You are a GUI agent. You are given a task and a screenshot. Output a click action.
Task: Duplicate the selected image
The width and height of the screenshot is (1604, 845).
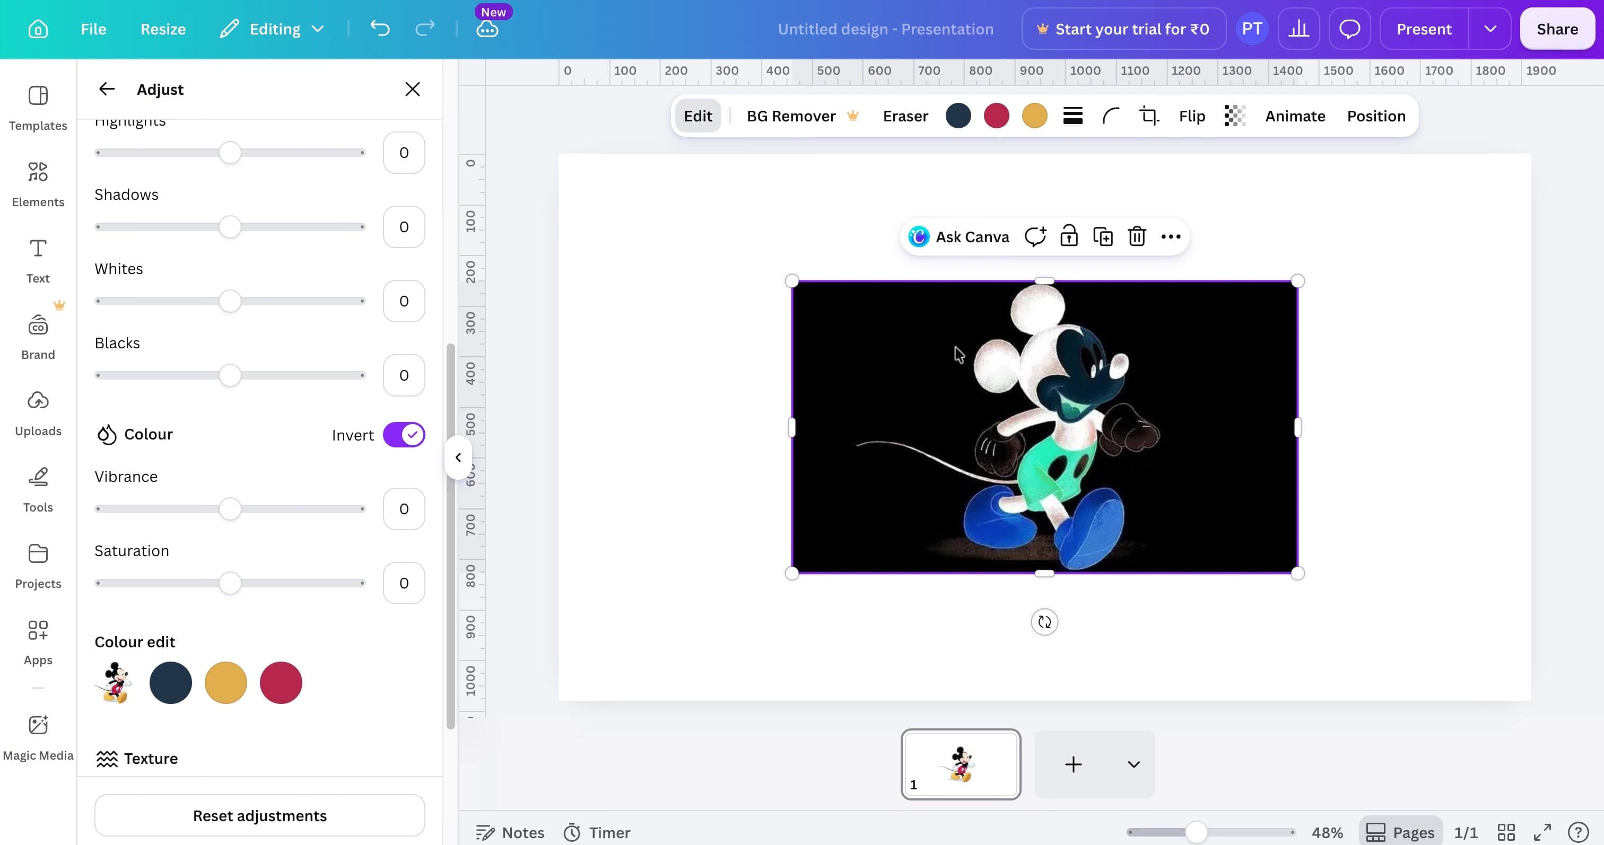coord(1103,236)
